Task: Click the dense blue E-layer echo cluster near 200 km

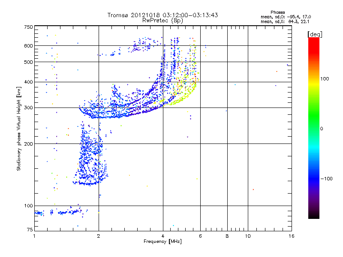Action: coord(90,153)
